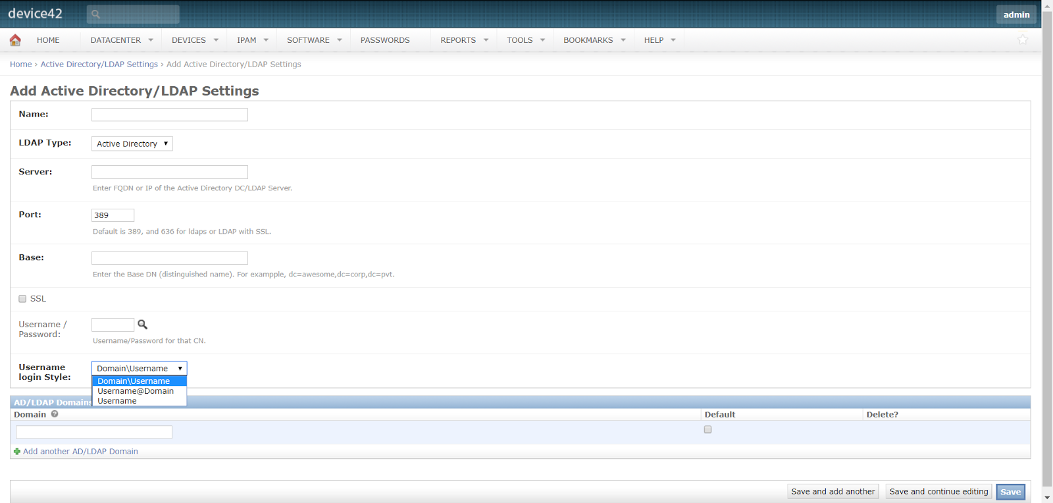Choose plain Username option in list
Screen dimensions: 1053x503
tap(117, 401)
